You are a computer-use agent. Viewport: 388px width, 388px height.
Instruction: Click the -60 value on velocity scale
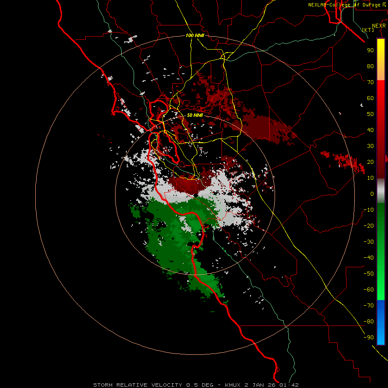[369, 290]
